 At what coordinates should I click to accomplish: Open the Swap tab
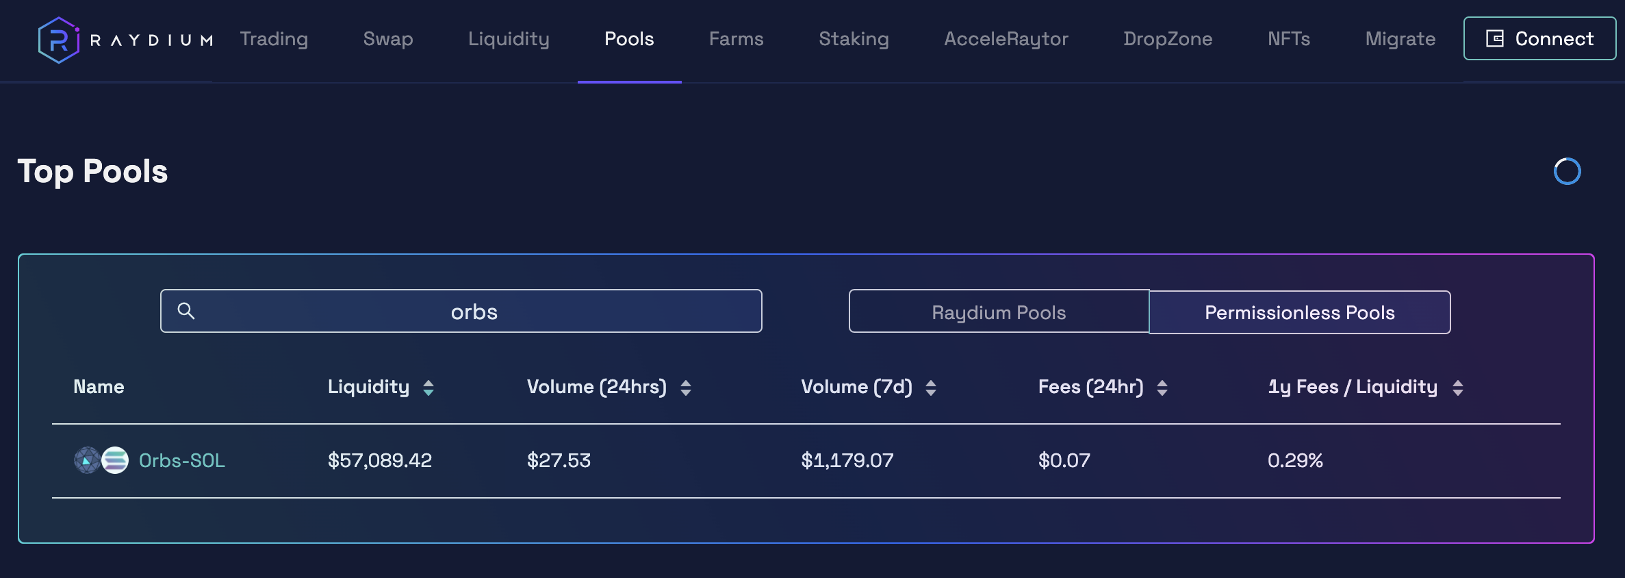tap(388, 39)
